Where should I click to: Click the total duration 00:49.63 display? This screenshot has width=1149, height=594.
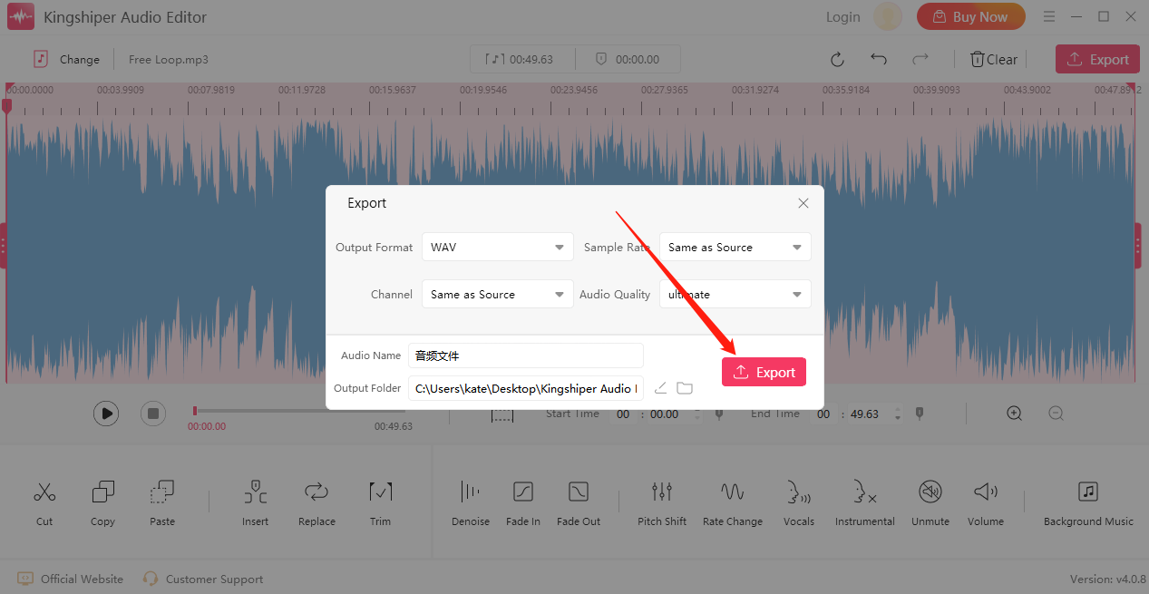pyautogui.click(x=521, y=59)
